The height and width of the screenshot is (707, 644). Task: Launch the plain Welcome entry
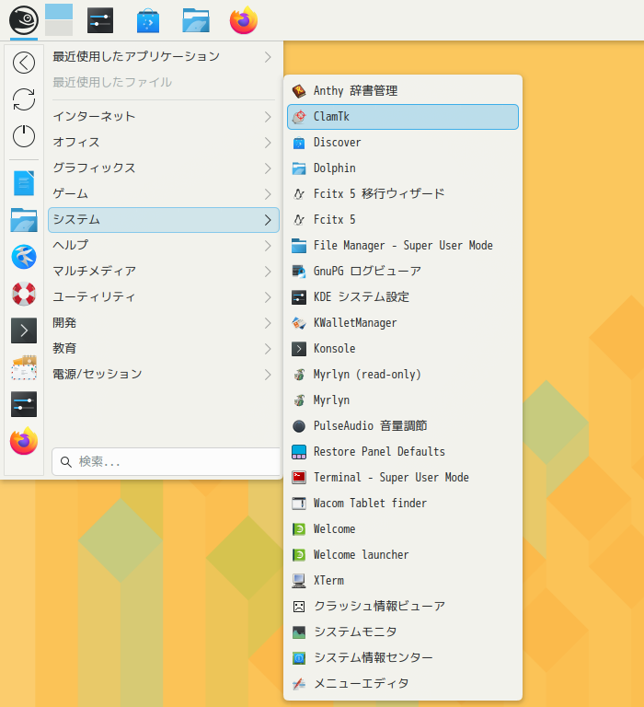[x=403, y=529]
